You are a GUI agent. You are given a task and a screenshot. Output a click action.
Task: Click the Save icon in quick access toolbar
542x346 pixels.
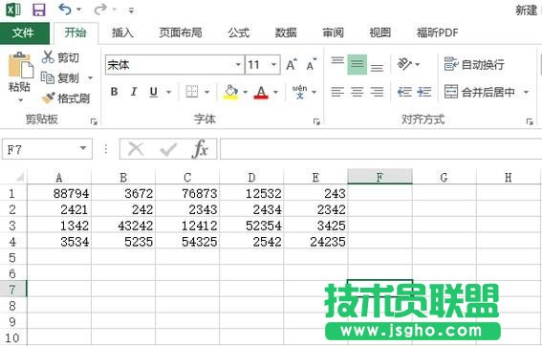pyautogui.click(x=39, y=10)
